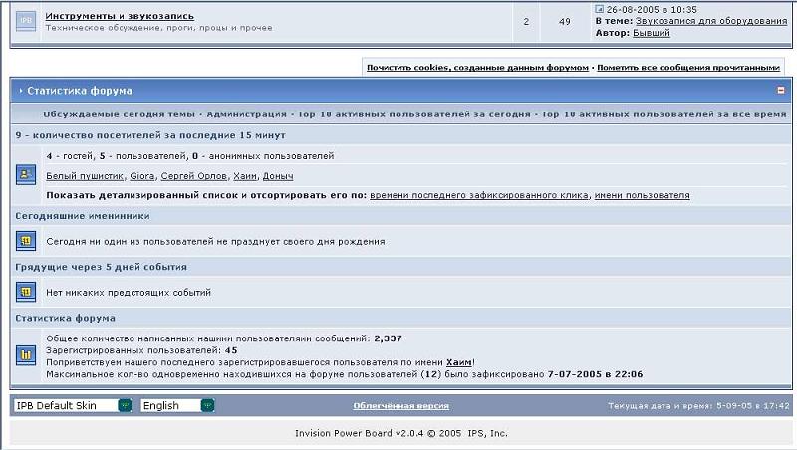Screen dimensions: 797x450
Task: Click the birthday calendar icon under Сегодняшние именинники
Action: pyautogui.click(x=26, y=241)
